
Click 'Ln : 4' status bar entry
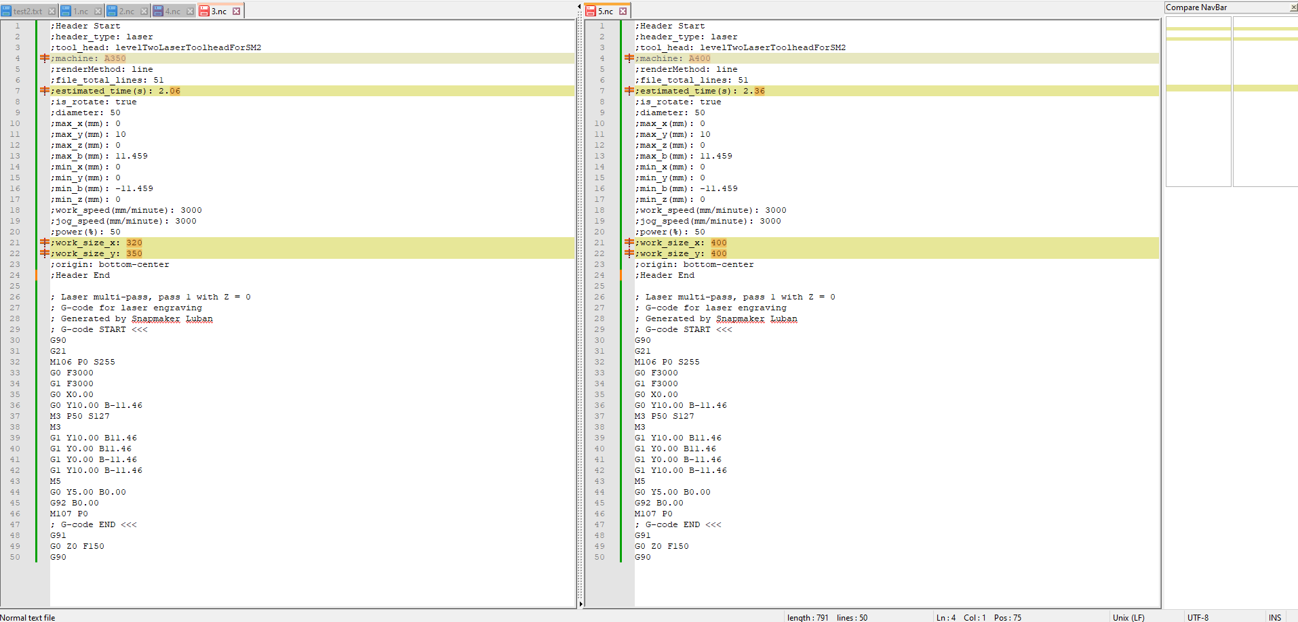(946, 617)
